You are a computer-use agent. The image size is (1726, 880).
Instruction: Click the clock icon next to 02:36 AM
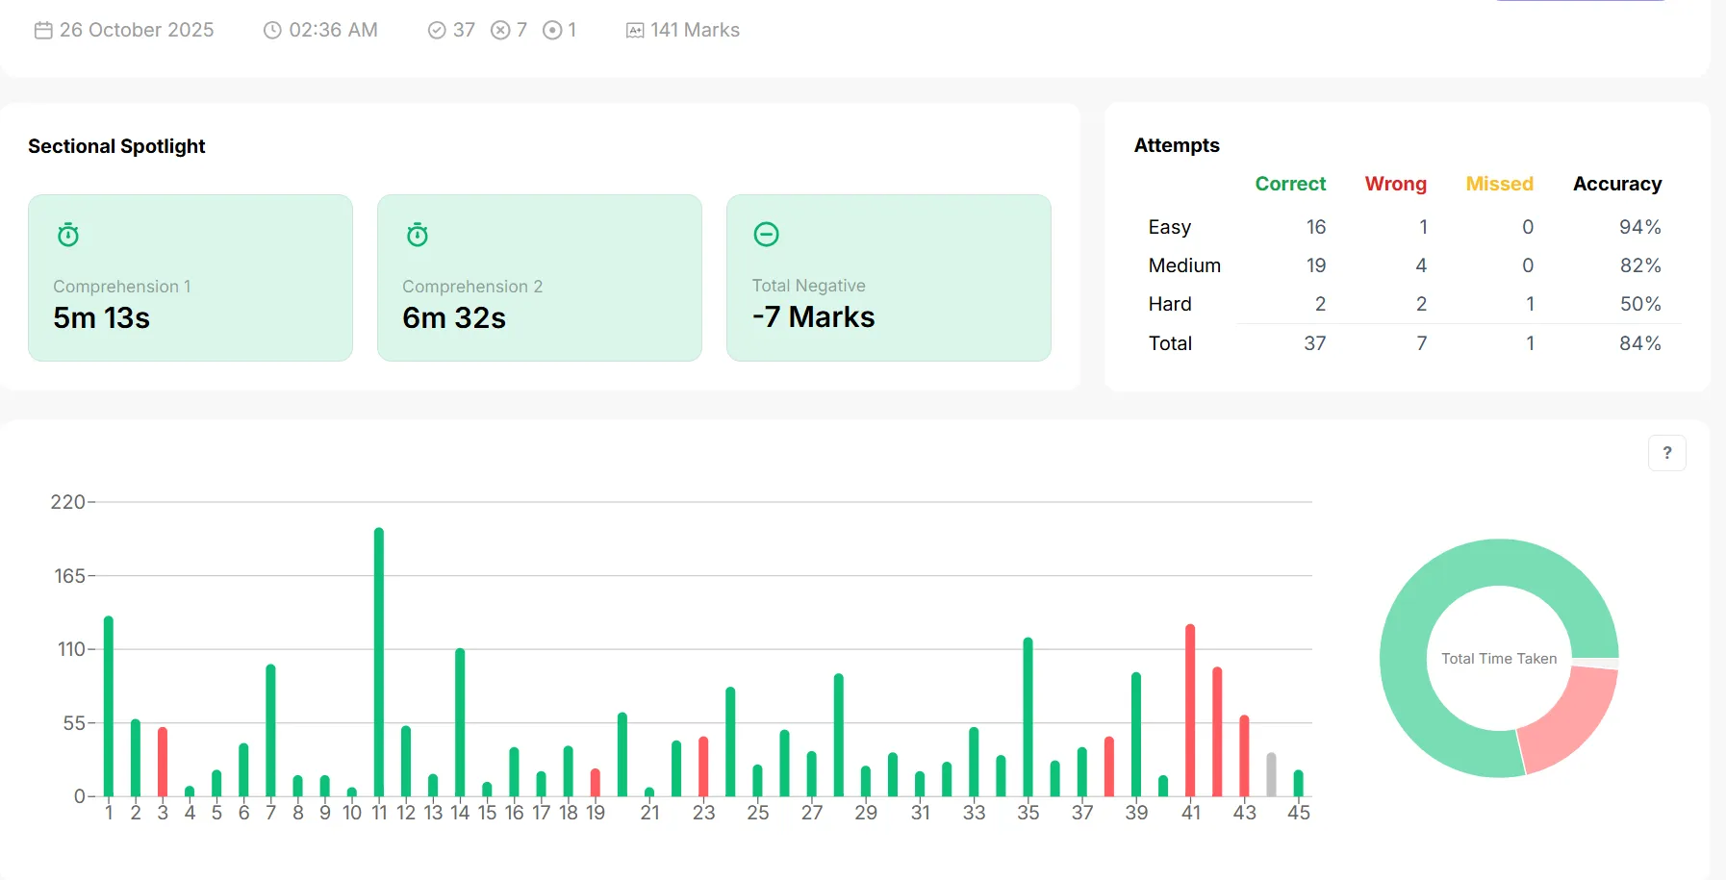coord(272,31)
